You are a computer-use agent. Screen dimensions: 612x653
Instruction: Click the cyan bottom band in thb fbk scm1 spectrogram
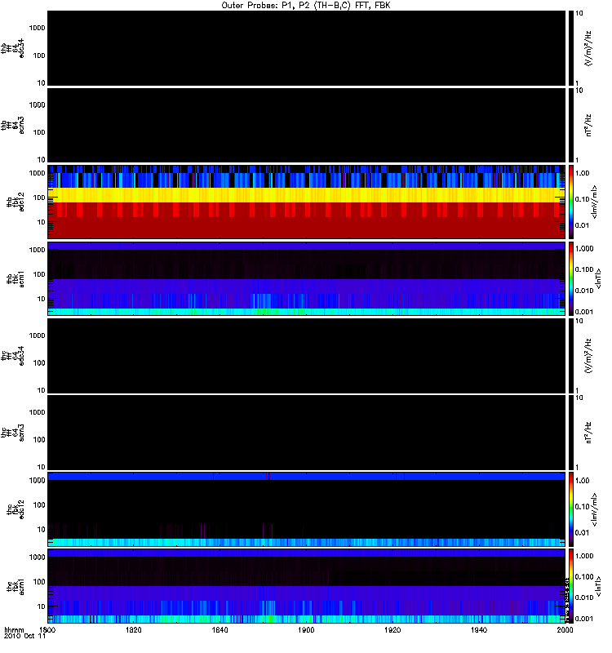(x=306, y=312)
